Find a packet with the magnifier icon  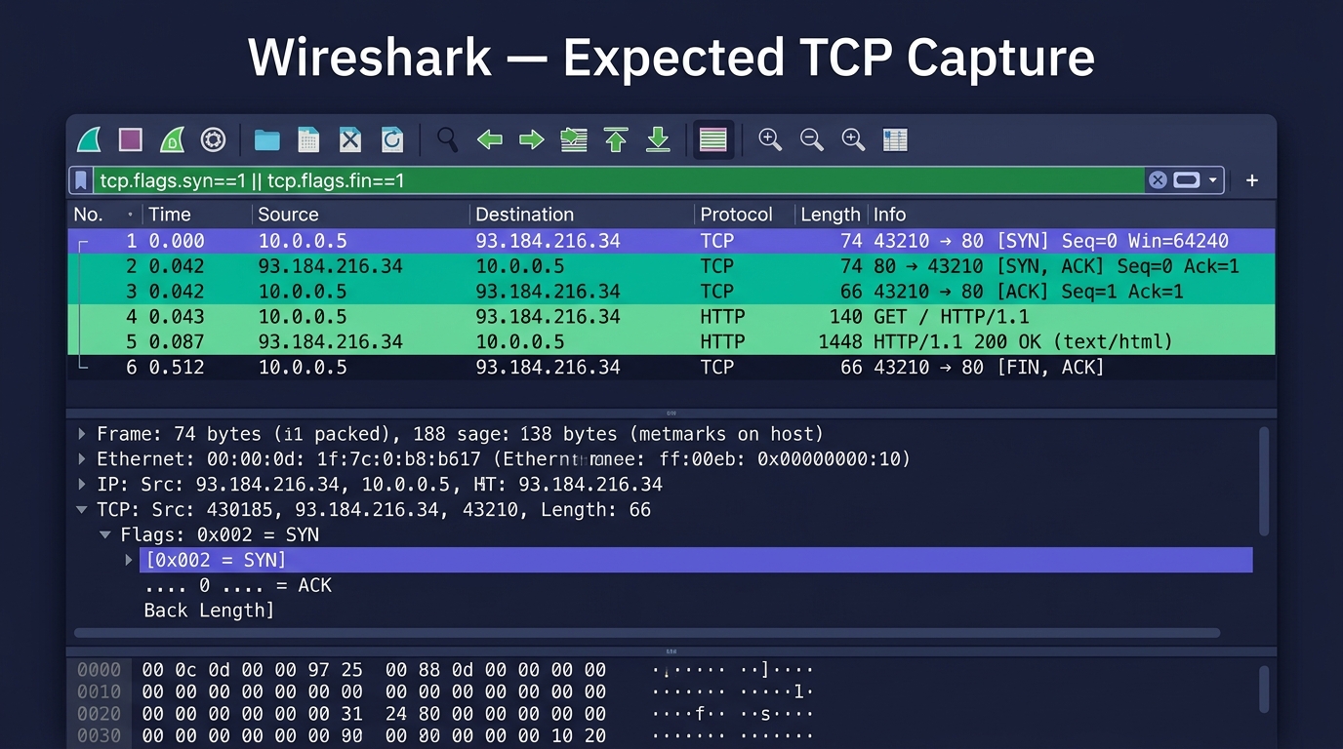[447, 139]
